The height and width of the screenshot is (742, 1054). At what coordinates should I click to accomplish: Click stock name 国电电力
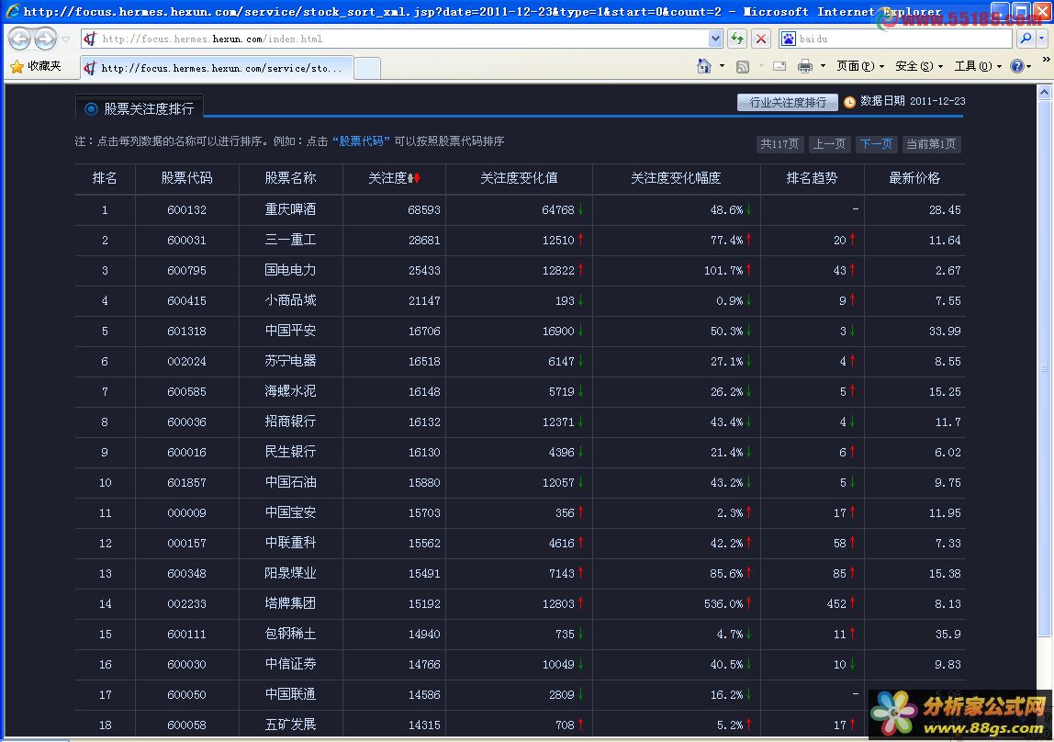coord(290,269)
